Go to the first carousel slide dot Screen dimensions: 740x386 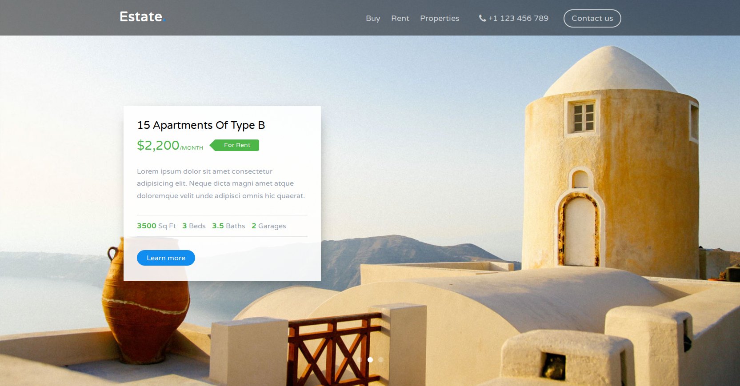(x=360, y=360)
